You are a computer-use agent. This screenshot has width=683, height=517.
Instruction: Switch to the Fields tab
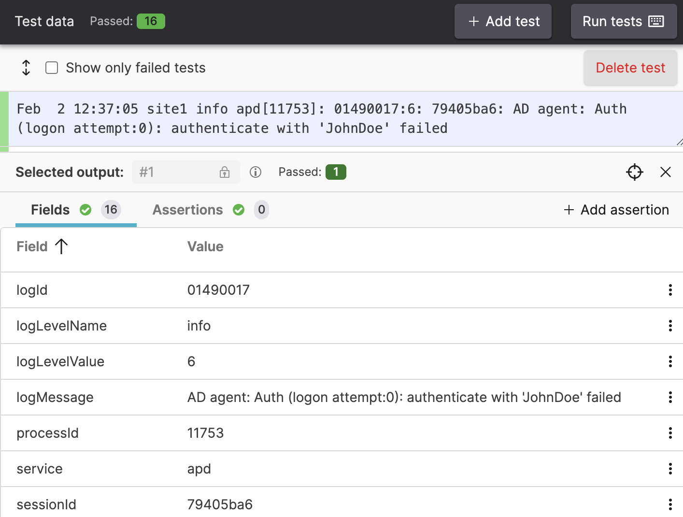(x=76, y=210)
